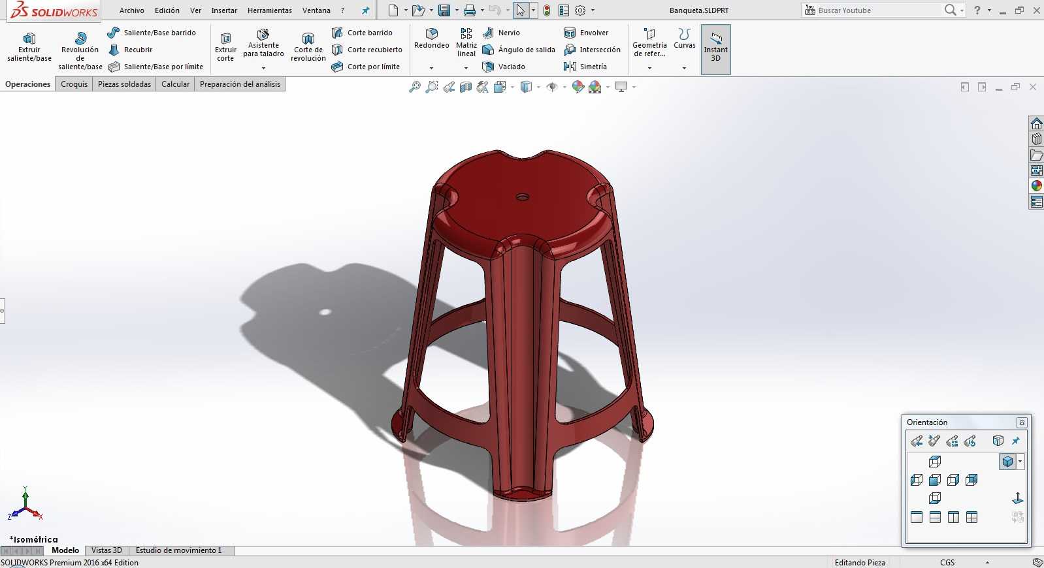Open the Envolver wrap tool
This screenshot has height=568, width=1044.
pos(586,33)
